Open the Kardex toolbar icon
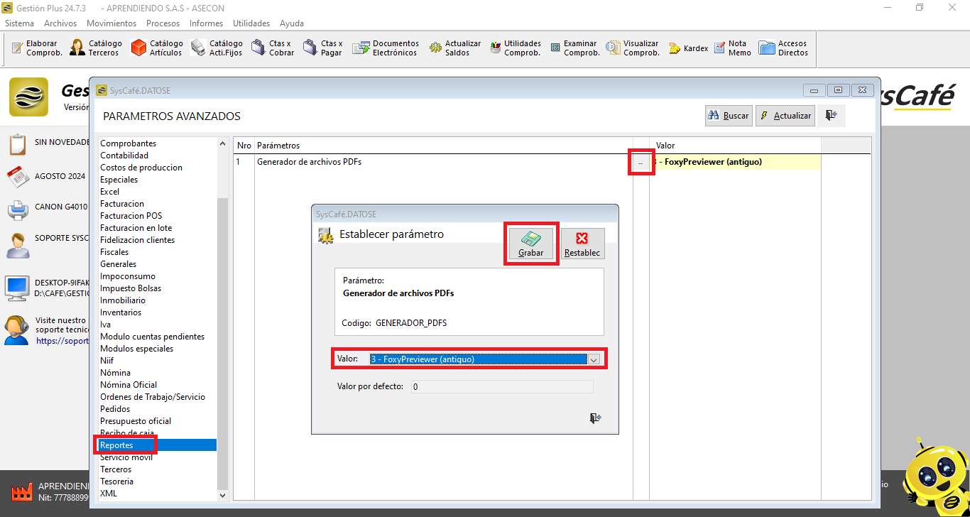Viewport: 970px width, 517px height. [689, 48]
